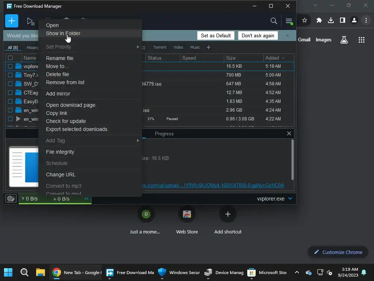Open Microsoft Store taskbar button

click(267, 272)
